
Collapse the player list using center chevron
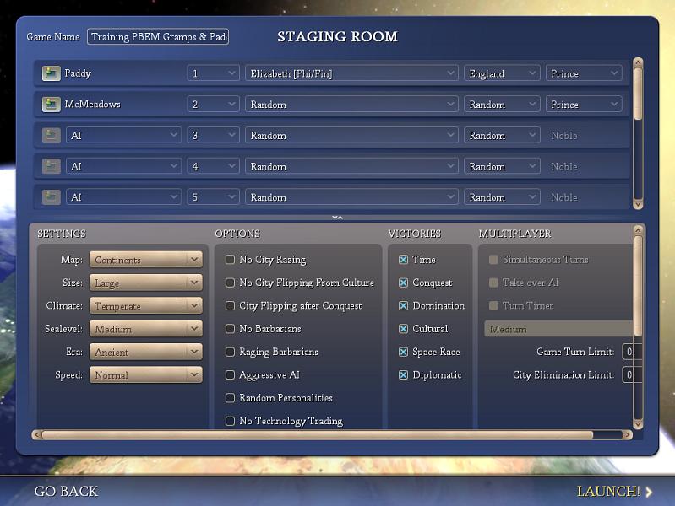337,218
